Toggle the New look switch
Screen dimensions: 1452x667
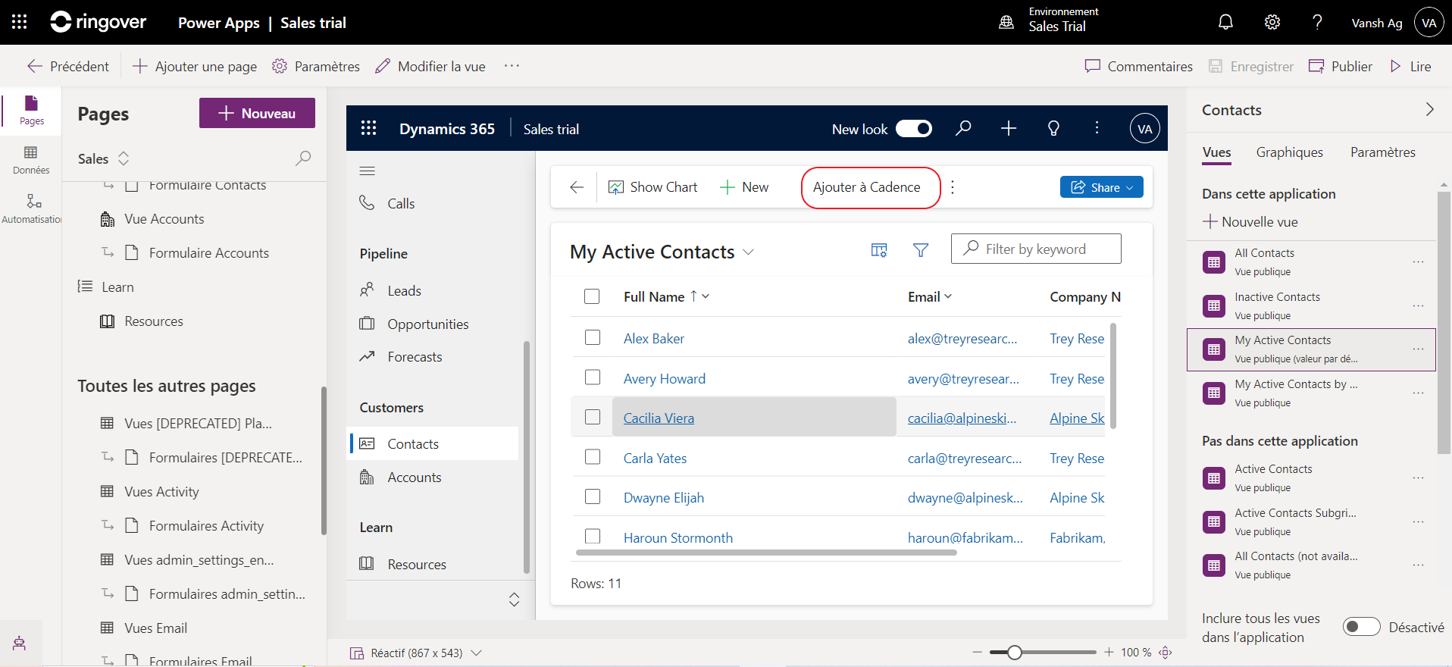[x=914, y=129]
